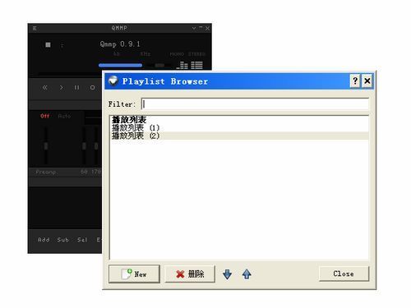The width and height of the screenshot is (411, 308).
Task: Open the Qmmp main menu icon
Action: [x=35, y=28]
